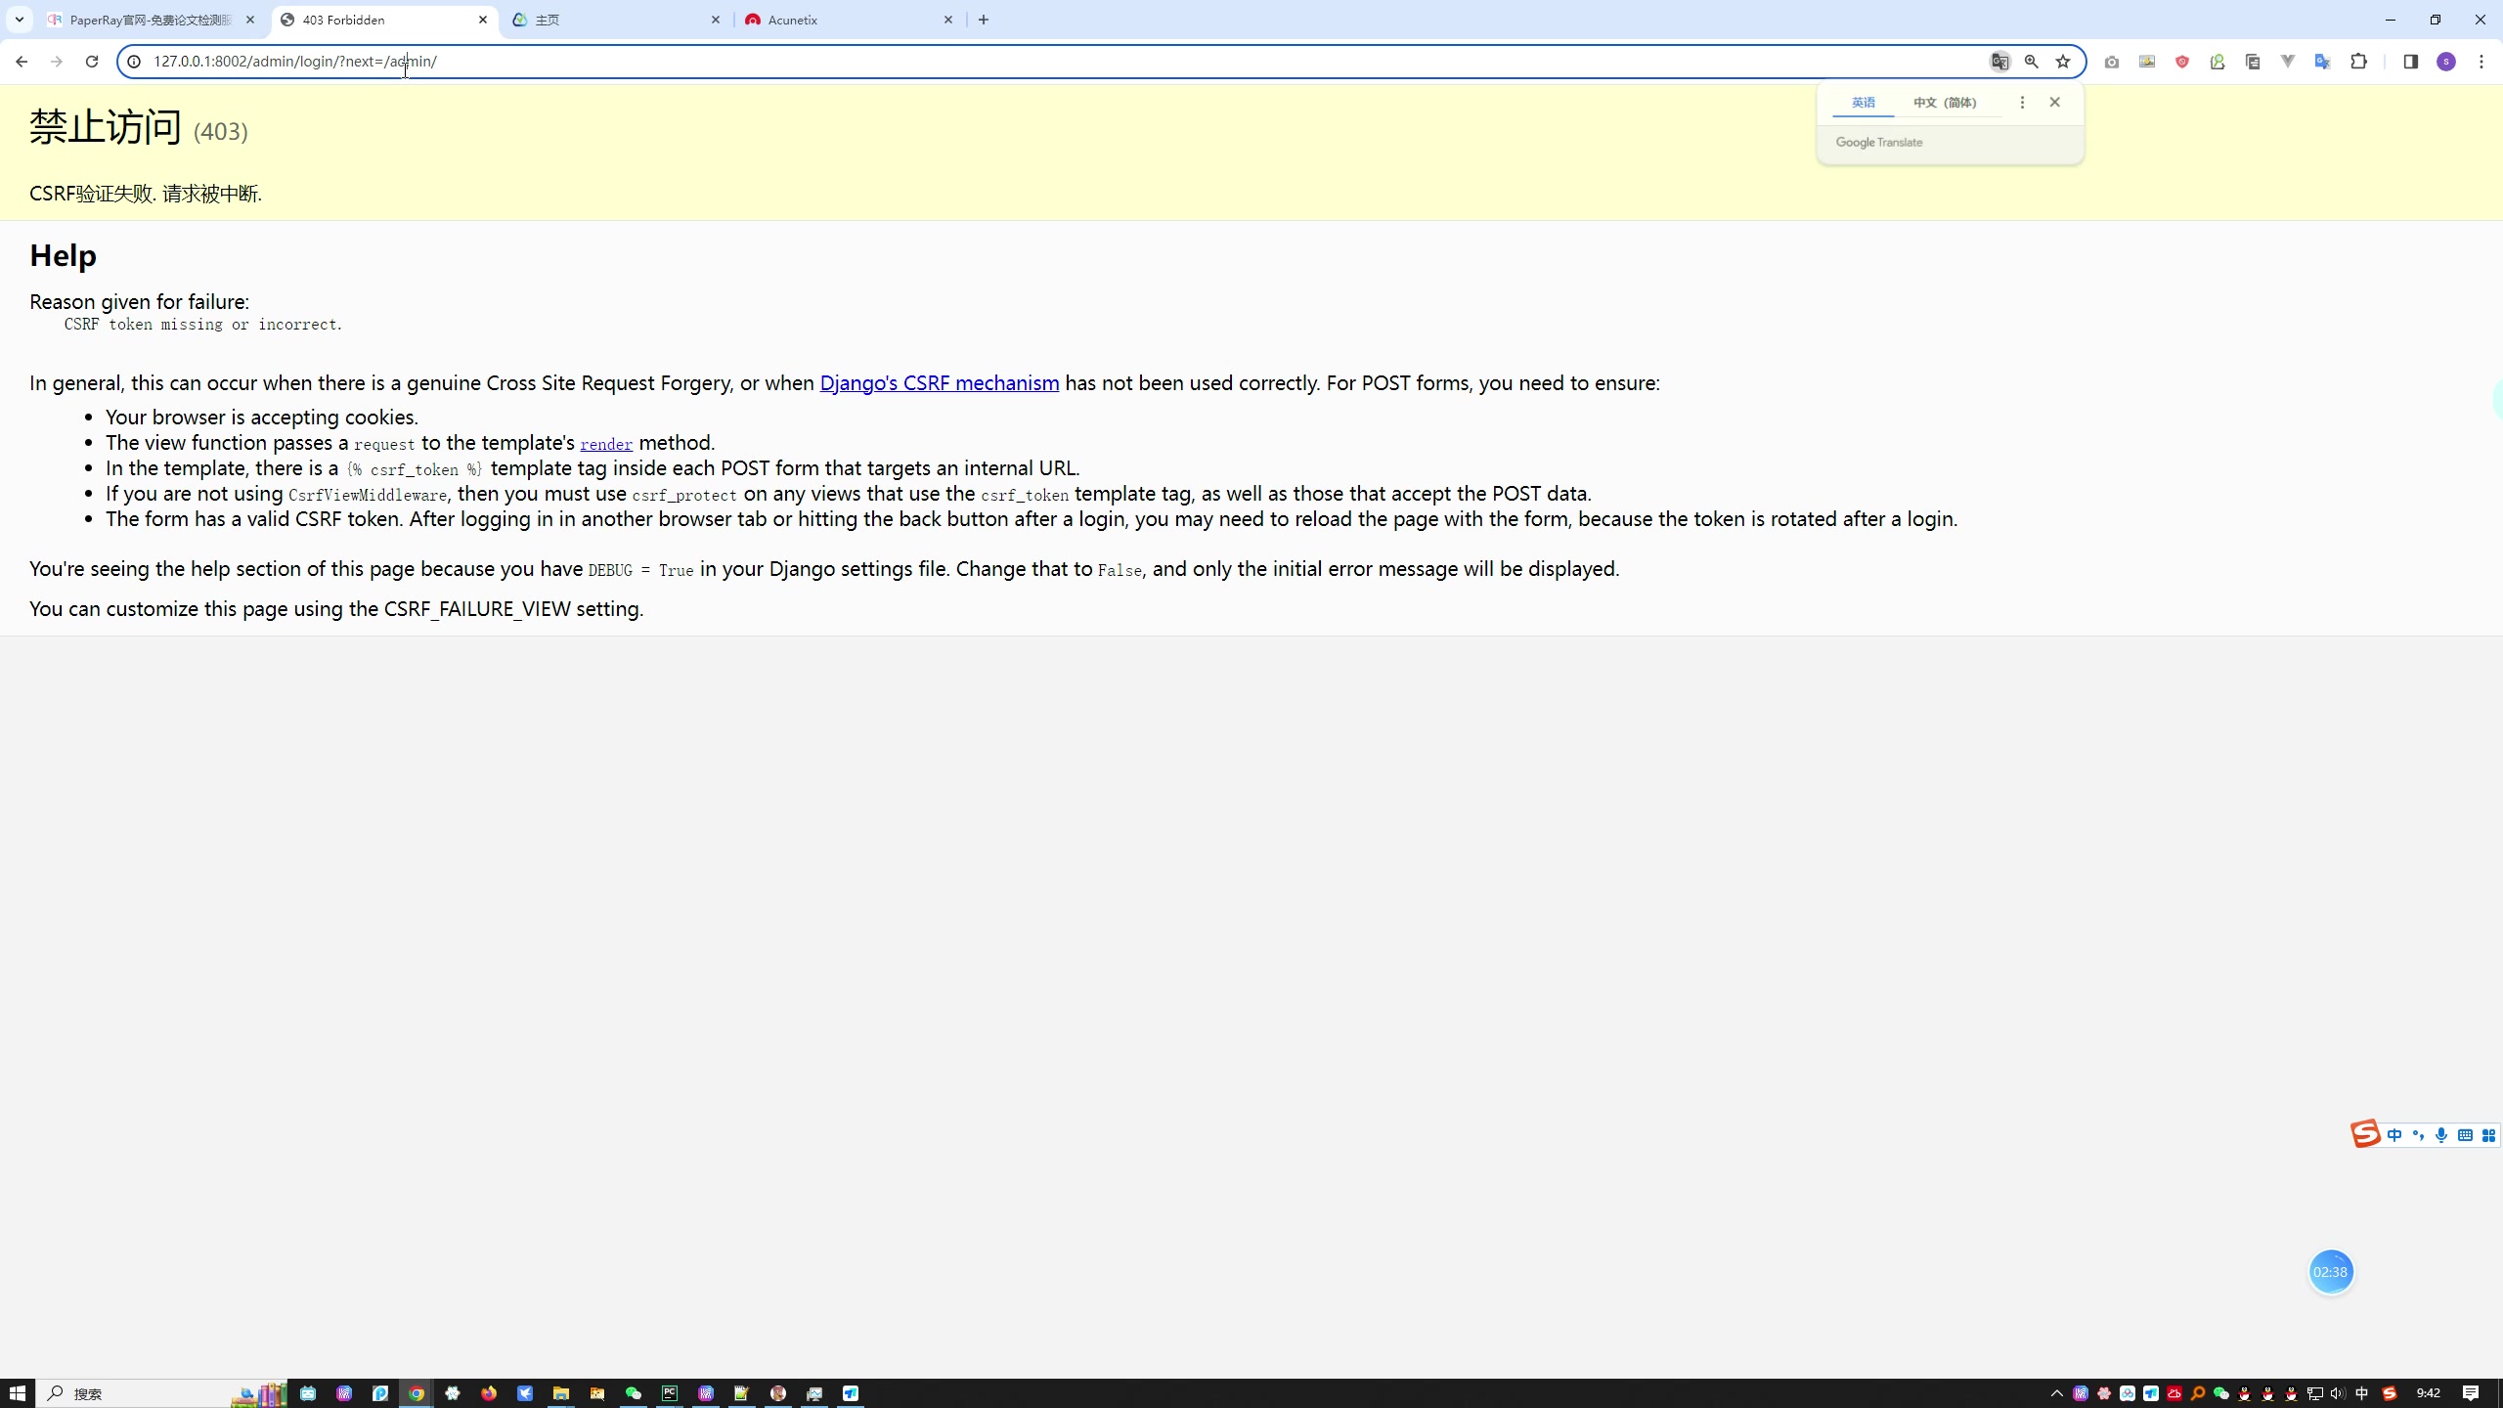Open Firefox from the taskbar
This screenshot has height=1408, width=2503.
489,1393
